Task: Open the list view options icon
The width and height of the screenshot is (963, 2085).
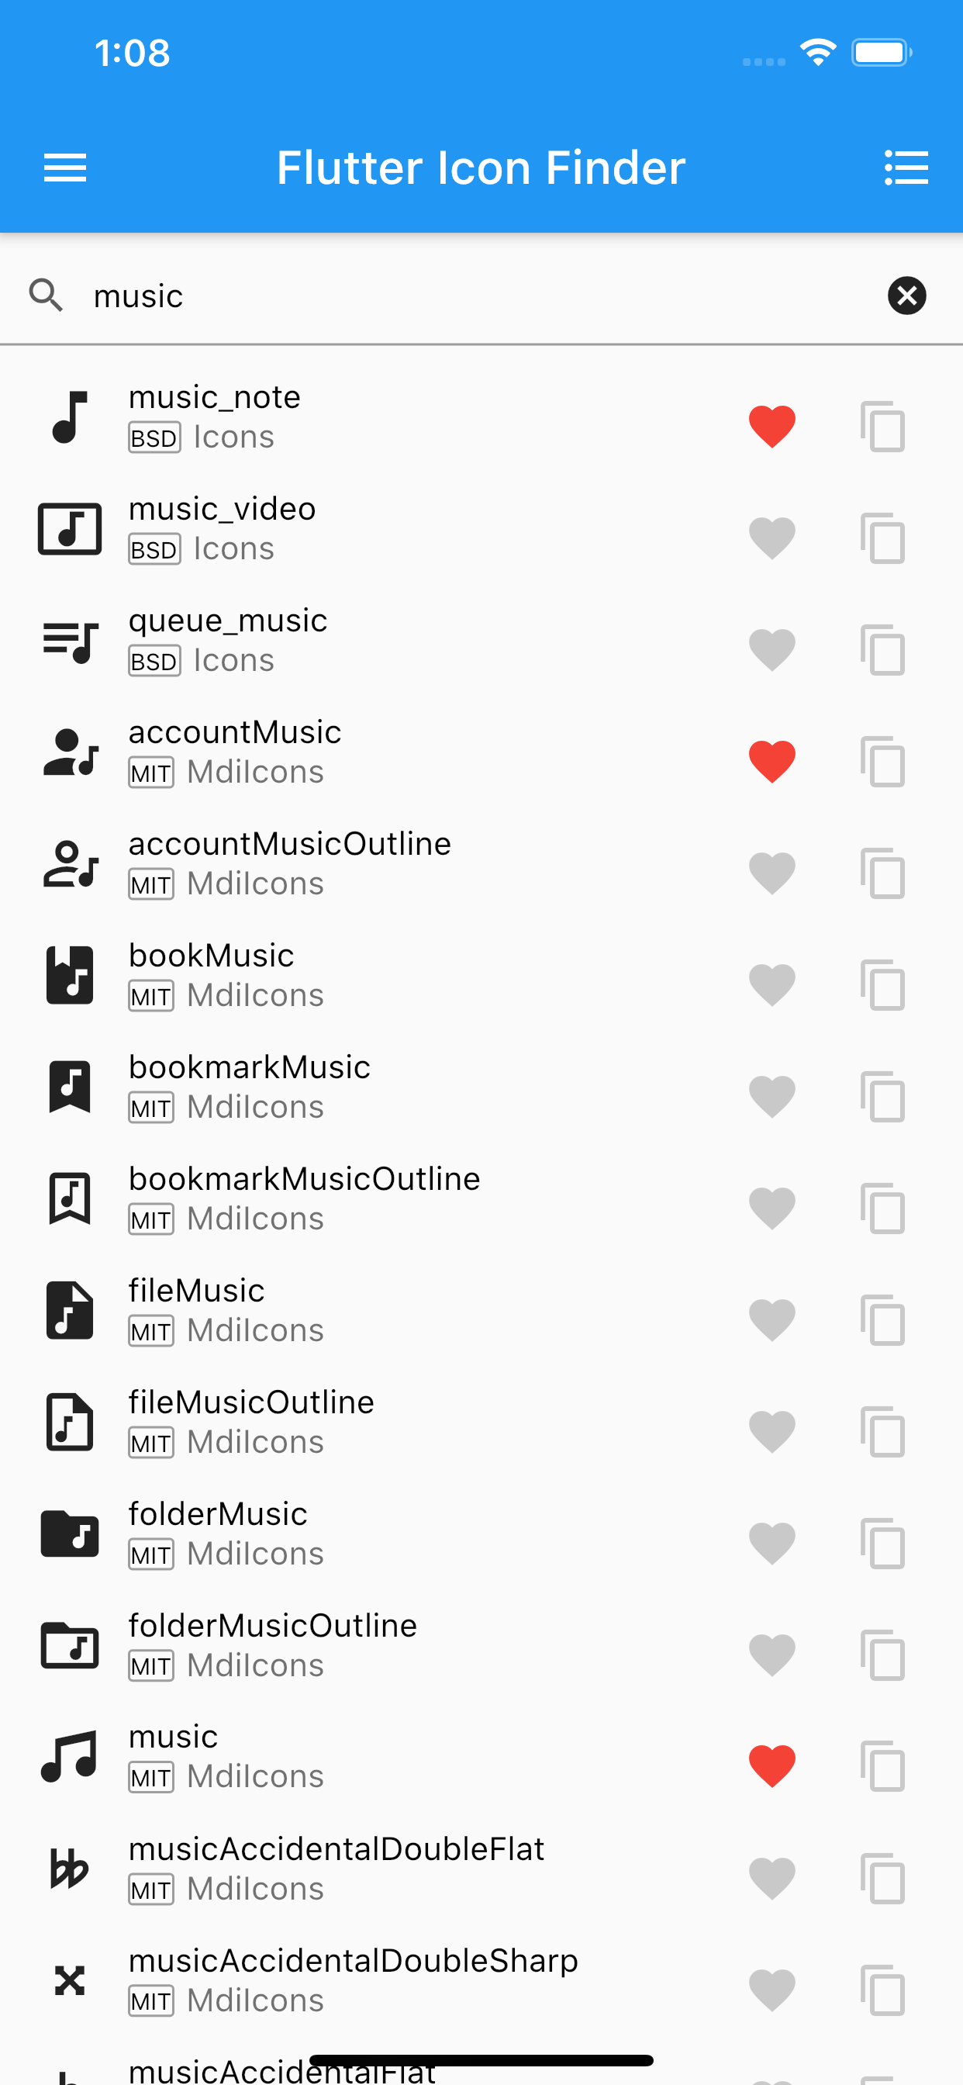Action: pos(906,168)
